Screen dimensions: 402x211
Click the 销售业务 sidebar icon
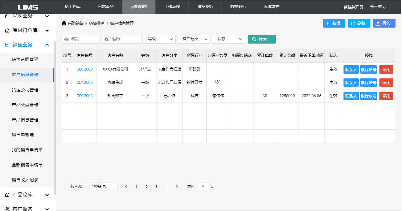[7, 45]
